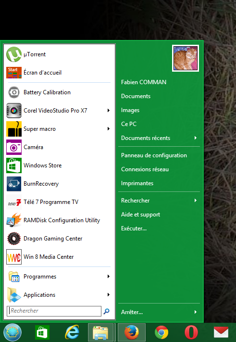
Task: Open the µTorrent icon in the start menu
Action: tap(14, 54)
